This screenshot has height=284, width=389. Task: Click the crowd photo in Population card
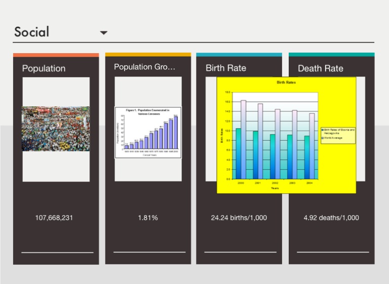[56, 129]
